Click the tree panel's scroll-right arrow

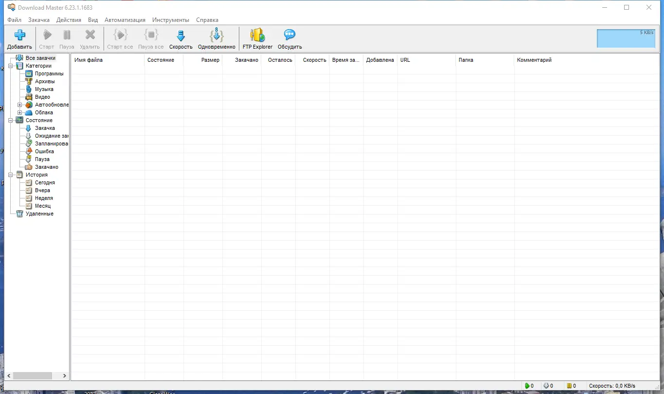tap(65, 376)
